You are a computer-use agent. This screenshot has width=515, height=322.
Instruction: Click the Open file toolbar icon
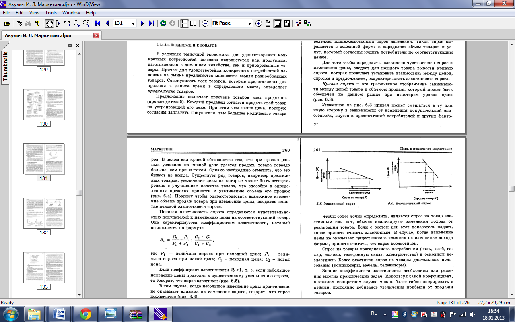click(x=7, y=23)
